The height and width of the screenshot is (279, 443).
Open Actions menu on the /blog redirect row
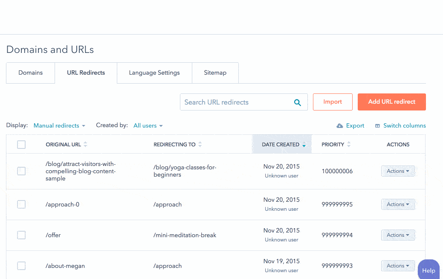398,171
